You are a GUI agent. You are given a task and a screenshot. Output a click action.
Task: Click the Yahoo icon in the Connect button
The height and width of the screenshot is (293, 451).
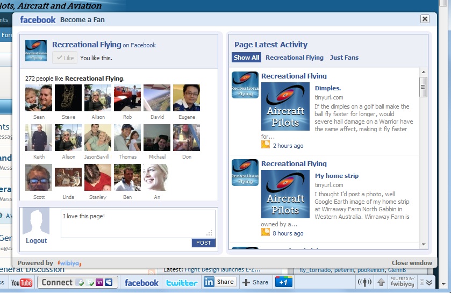click(x=99, y=282)
